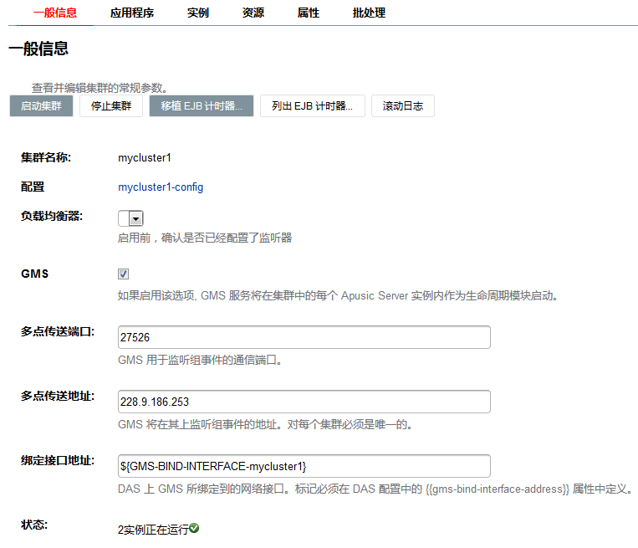Click the mycluster1 cluster name text

(x=145, y=157)
